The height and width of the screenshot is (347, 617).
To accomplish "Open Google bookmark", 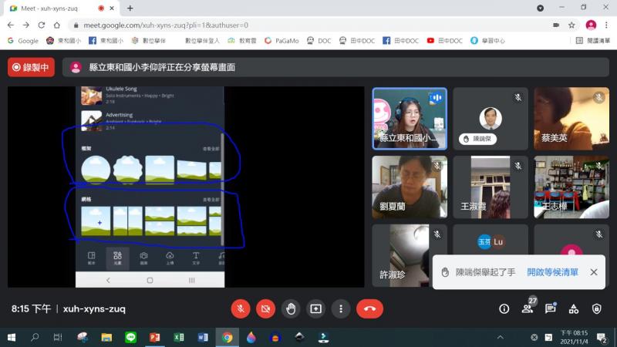I will point(23,41).
